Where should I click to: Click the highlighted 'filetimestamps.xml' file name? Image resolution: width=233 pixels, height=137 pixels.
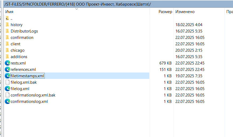click(27, 76)
